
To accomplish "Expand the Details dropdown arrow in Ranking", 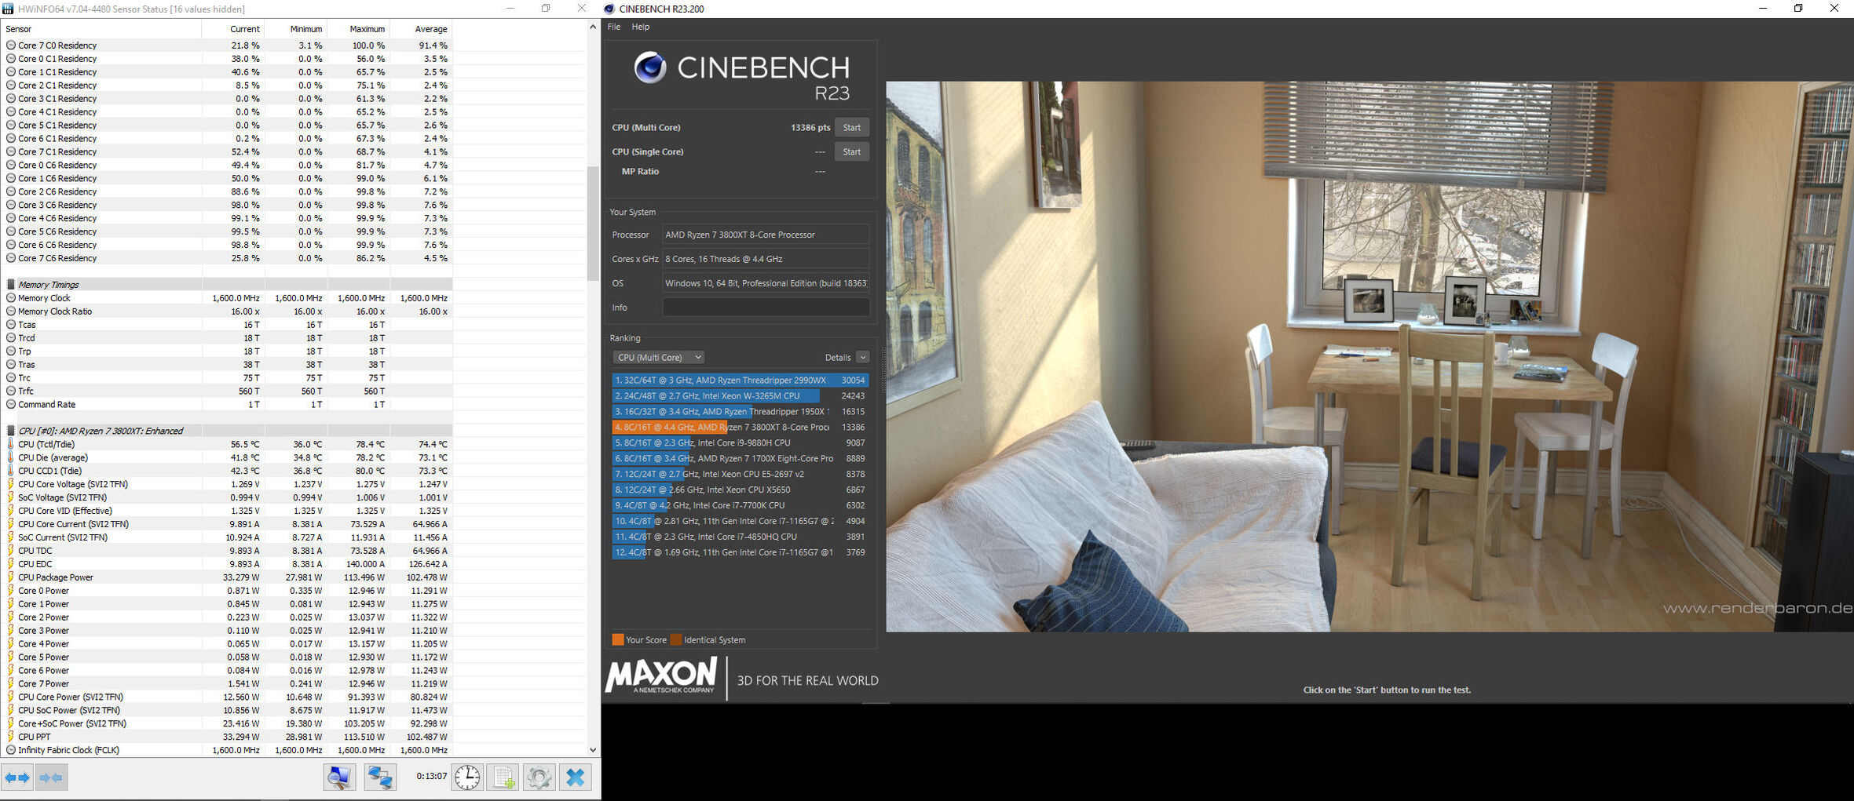I will [862, 357].
